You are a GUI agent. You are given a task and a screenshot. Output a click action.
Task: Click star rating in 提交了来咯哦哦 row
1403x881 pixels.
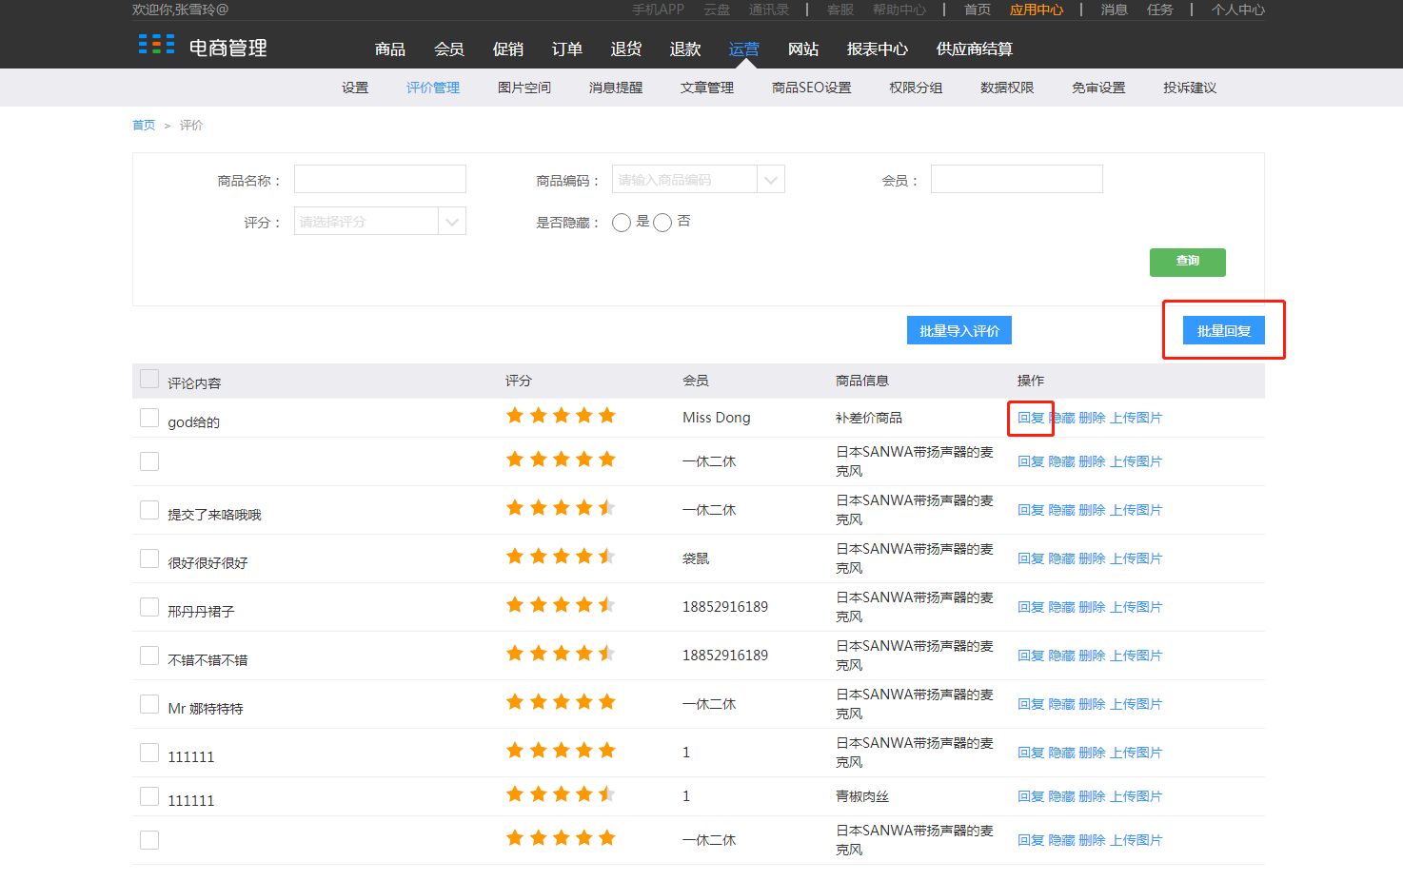tap(561, 507)
